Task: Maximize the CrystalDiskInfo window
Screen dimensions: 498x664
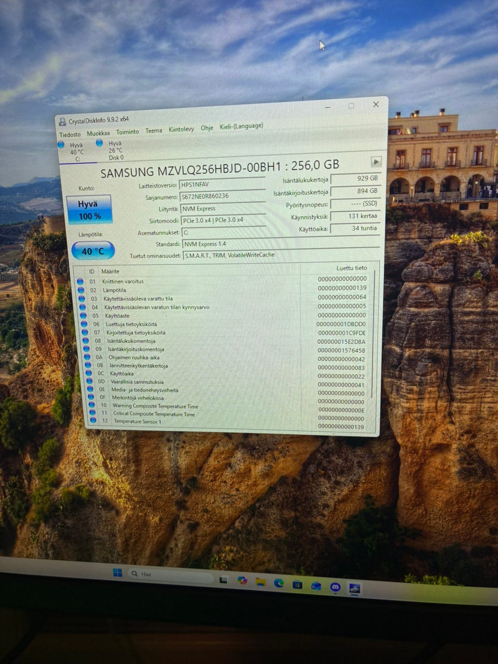Action: click(351, 106)
